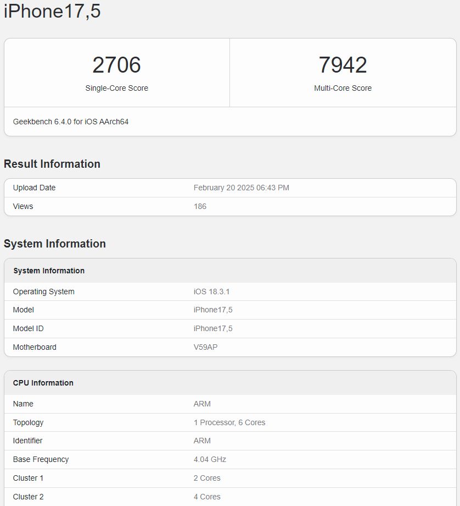The width and height of the screenshot is (460, 506).
Task: Click the iPhone17,5 page title
Action: tap(52, 11)
